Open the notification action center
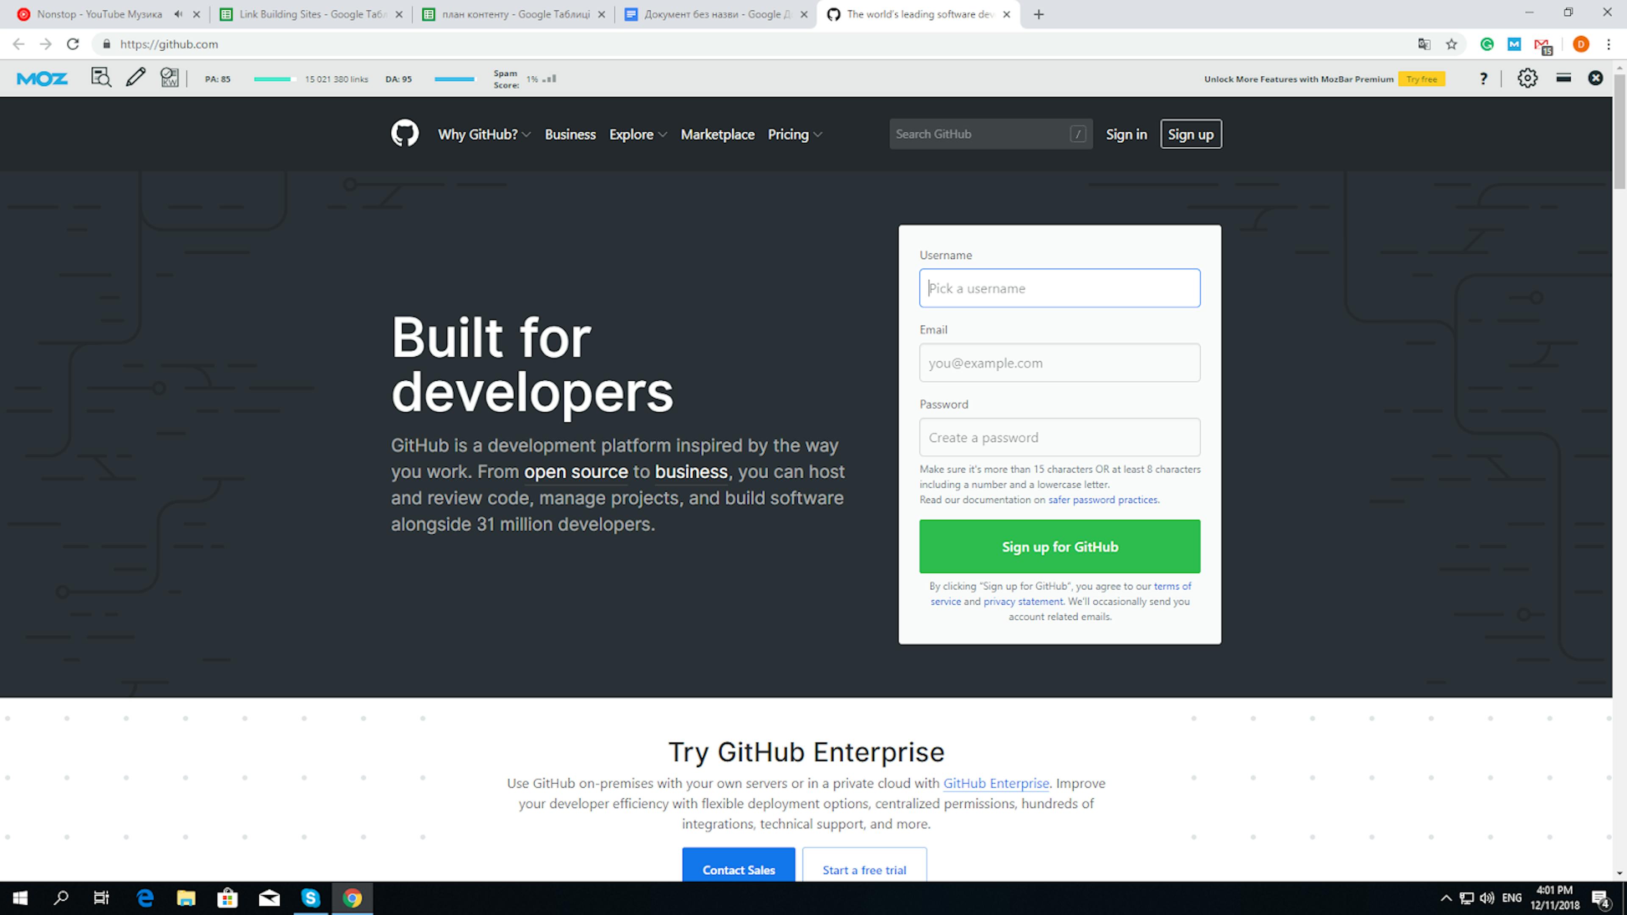This screenshot has width=1627, height=915. pos(1600,898)
